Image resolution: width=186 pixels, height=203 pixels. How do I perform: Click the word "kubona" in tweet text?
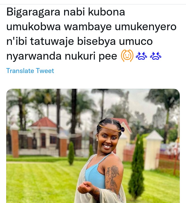coord(106,12)
